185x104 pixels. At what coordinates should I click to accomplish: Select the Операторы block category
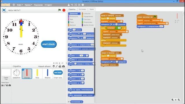tap(88, 22)
